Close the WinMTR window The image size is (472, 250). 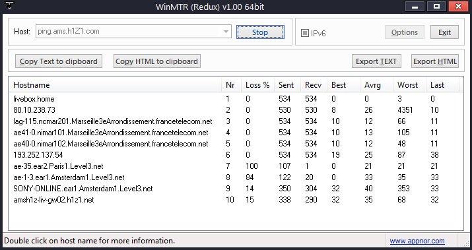coord(458,7)
